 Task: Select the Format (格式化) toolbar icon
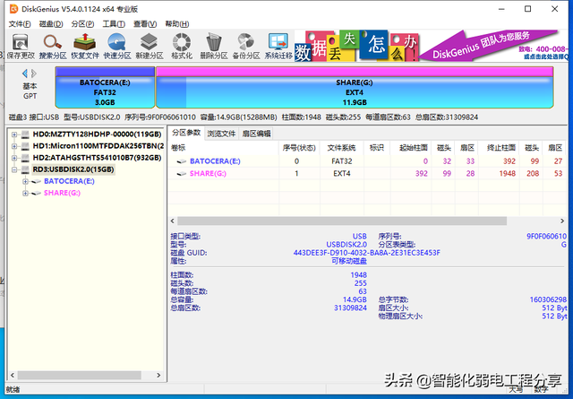click(x=182, y=46)
